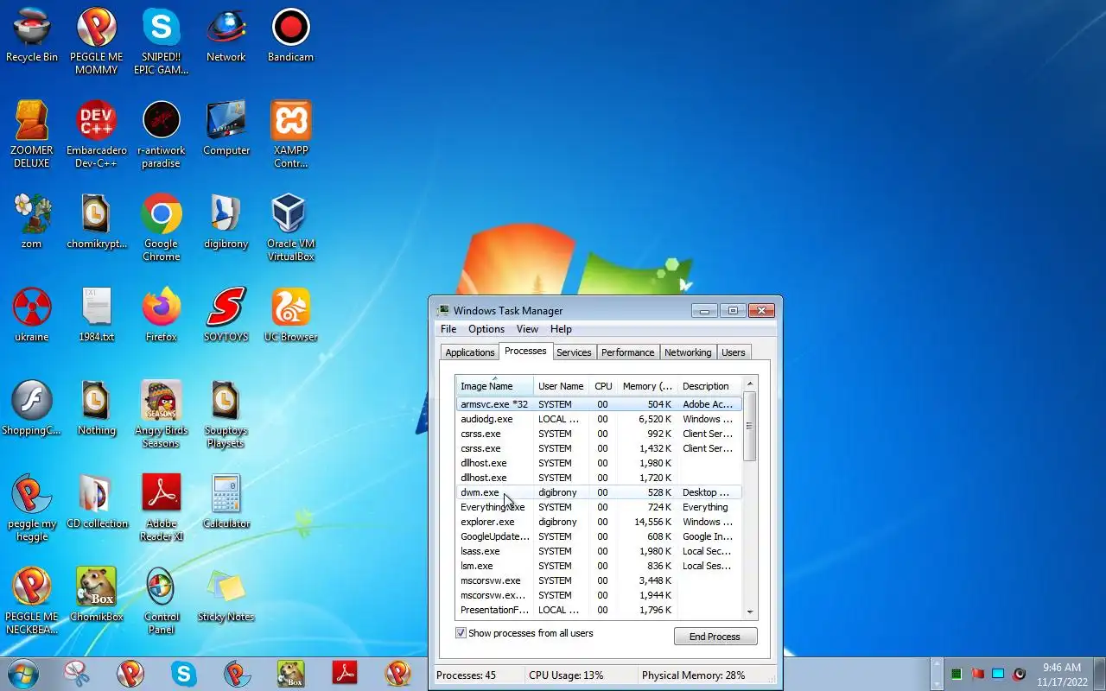This screenshot has width=1106, height=691.
Task: Launch Bandicam from the desktop
Action: point(291,36)
